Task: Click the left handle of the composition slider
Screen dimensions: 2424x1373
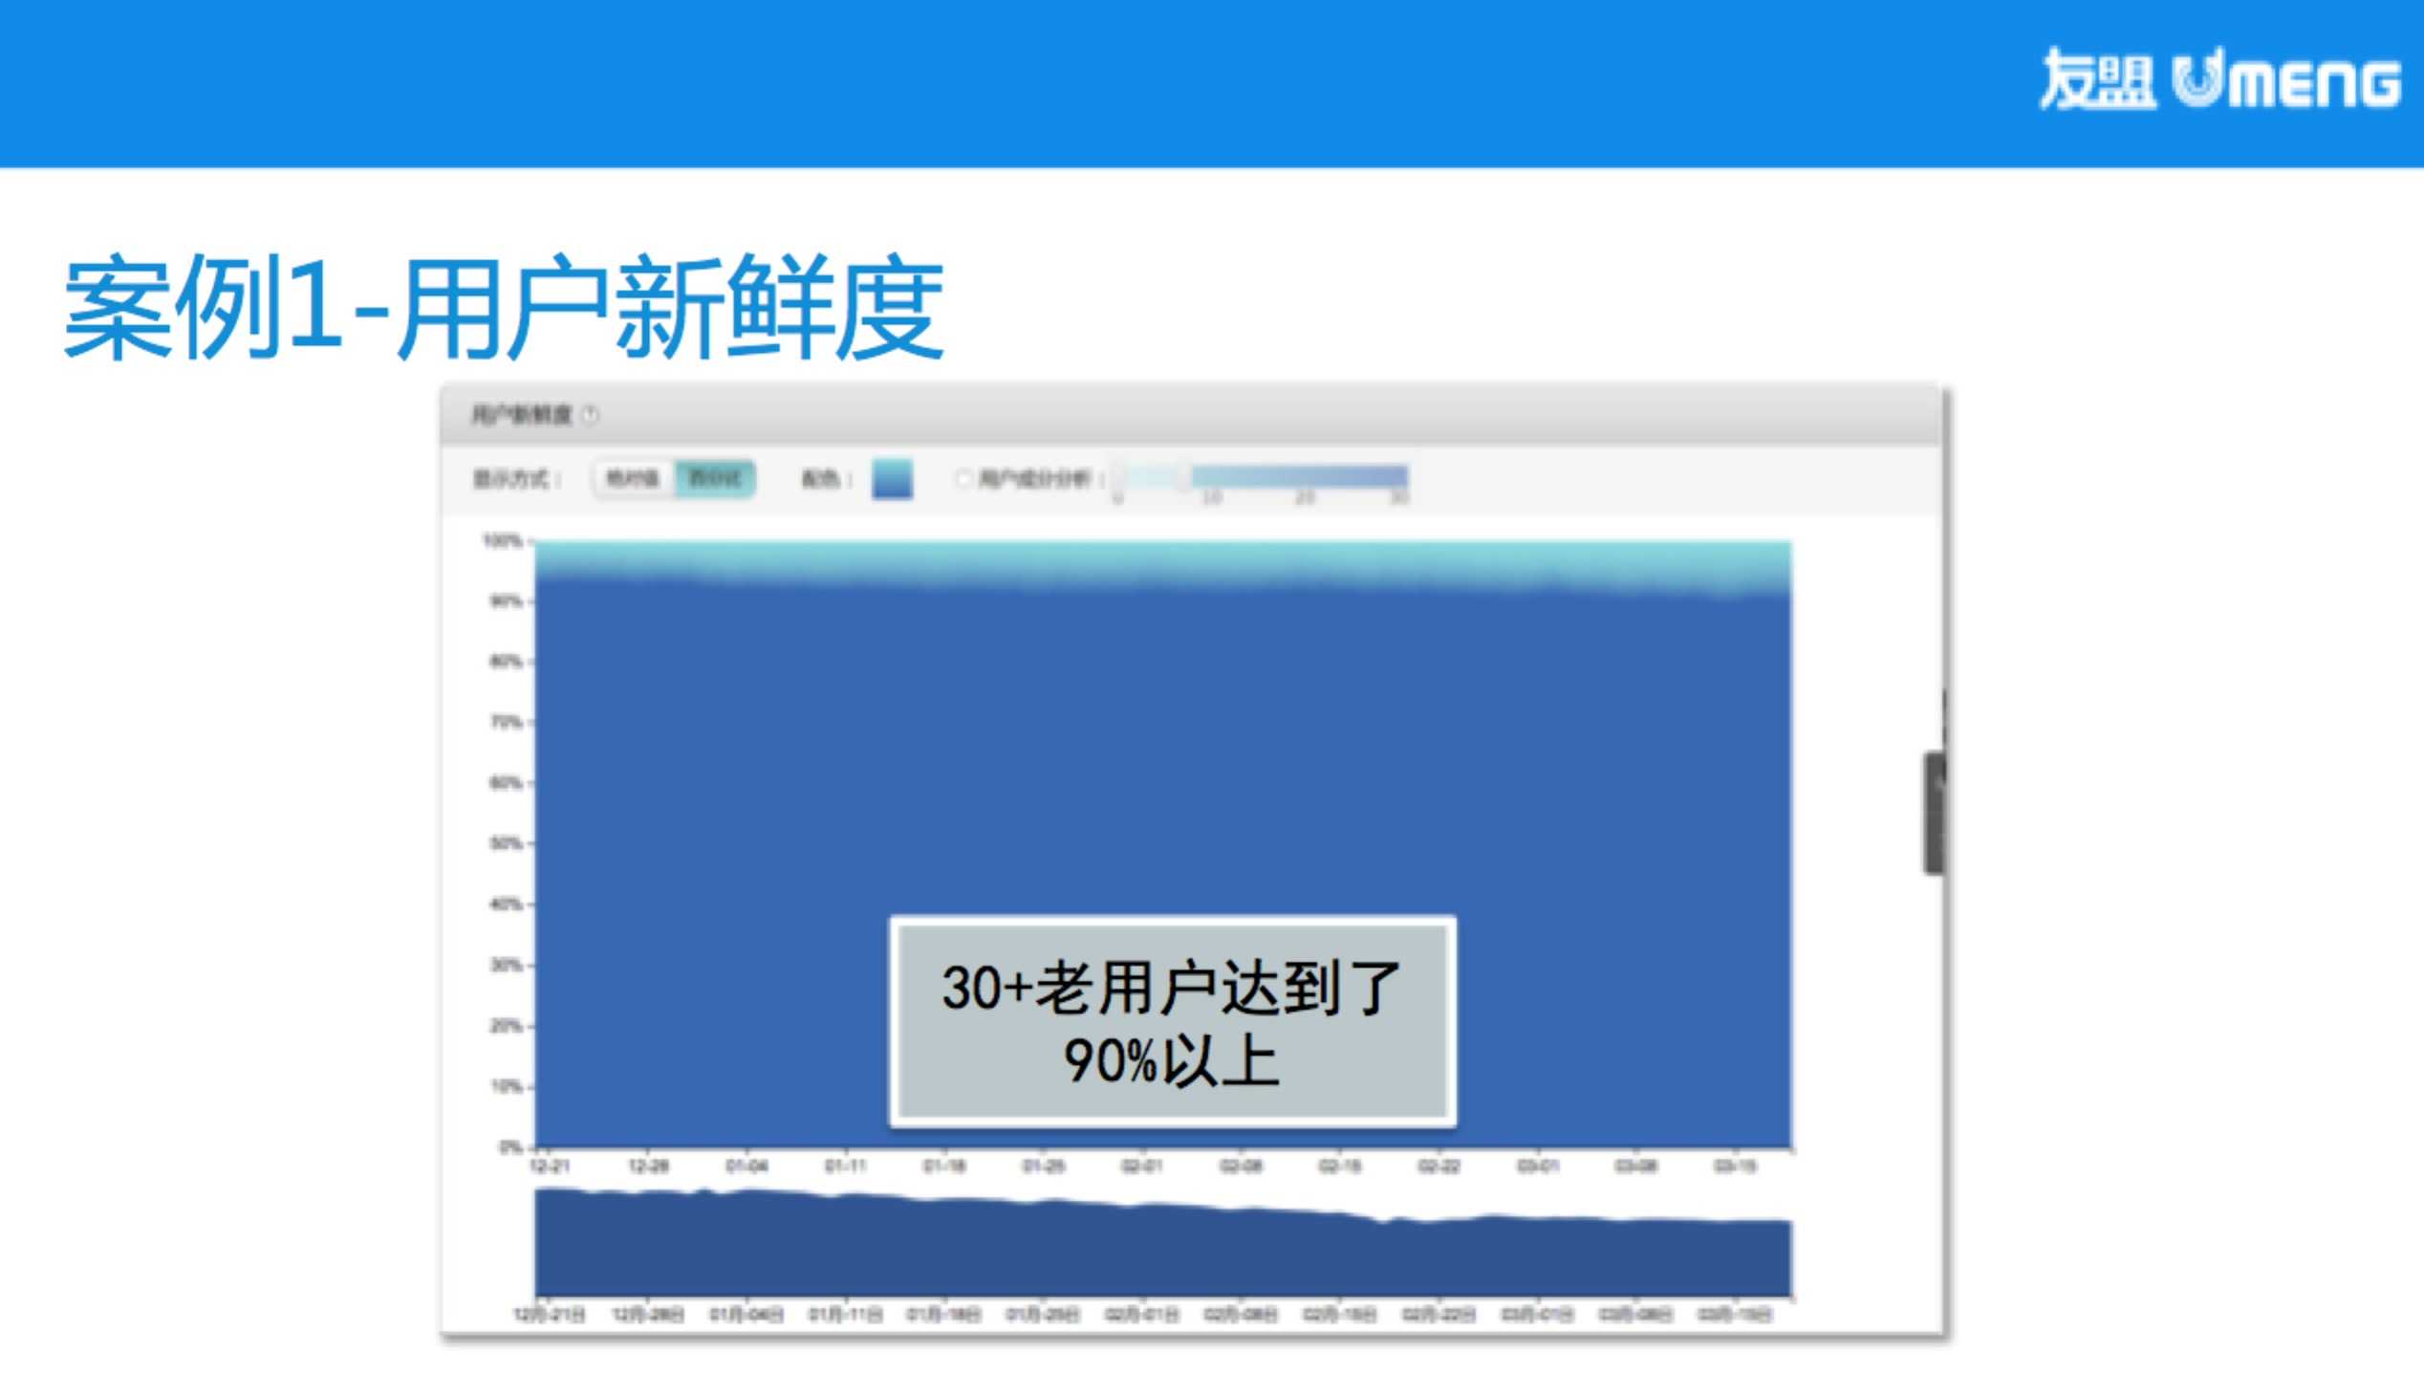Action: [1118, 476]
